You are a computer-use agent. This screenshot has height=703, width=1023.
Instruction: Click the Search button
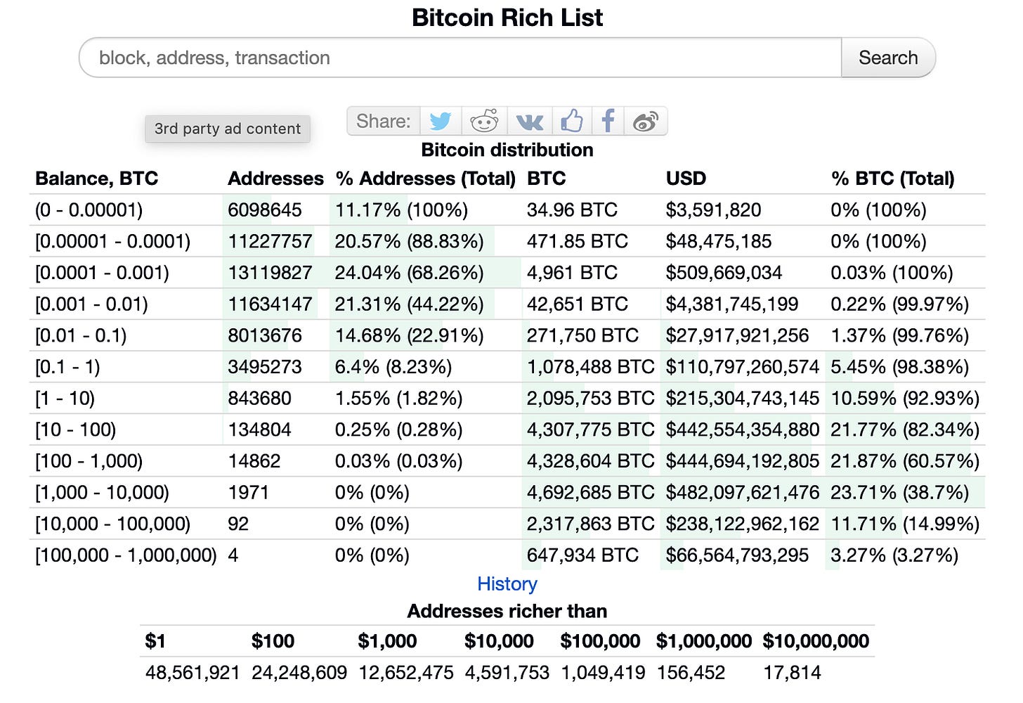(888, 58)
